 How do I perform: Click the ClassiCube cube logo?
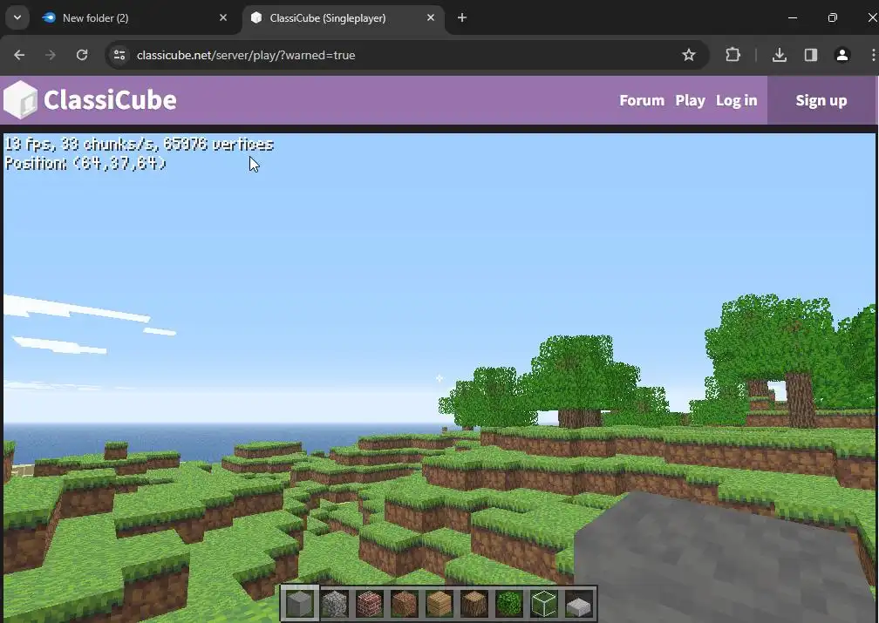tap(20, 99)
